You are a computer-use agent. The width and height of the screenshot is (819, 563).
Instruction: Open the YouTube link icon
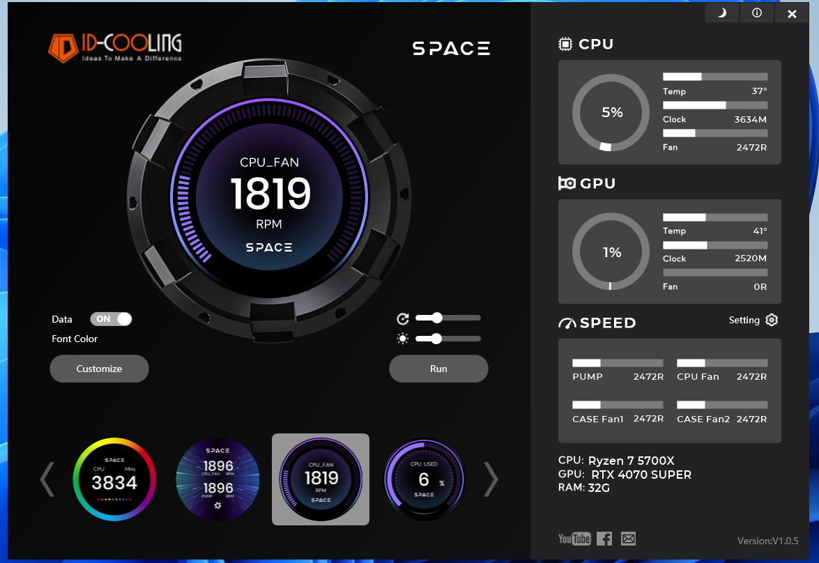pyautogui.click(x=574, y=539)
